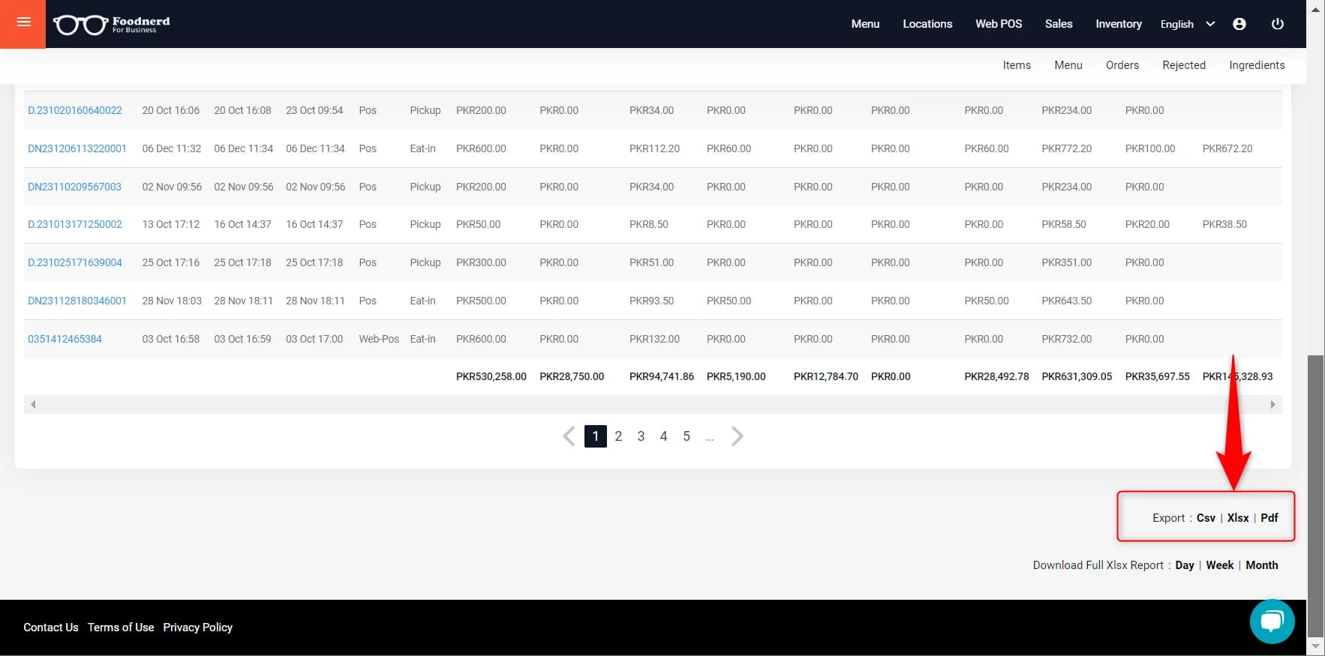Open order DN231128180346001
Viewport: 1325px width, 656px height.
coord(77,301)
